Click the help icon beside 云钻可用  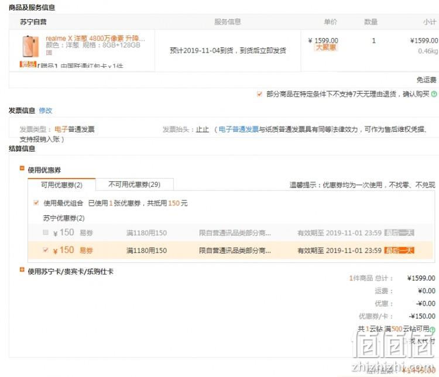coord(433,330)
